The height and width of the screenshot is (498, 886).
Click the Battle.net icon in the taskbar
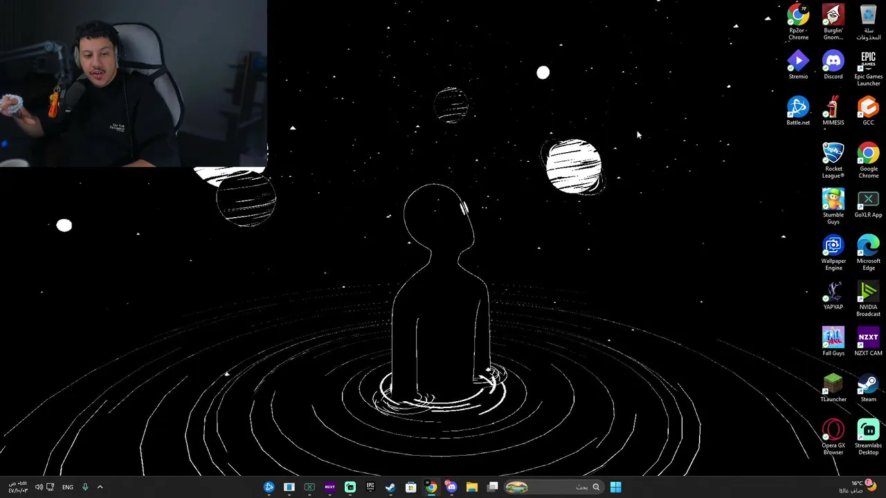[x=269, y=487]
